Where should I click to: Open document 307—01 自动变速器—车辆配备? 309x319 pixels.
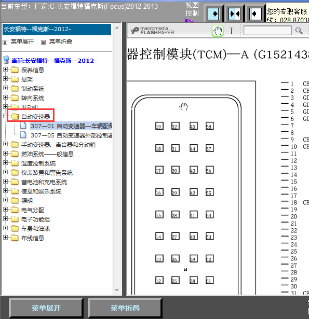tap(71, 126)
